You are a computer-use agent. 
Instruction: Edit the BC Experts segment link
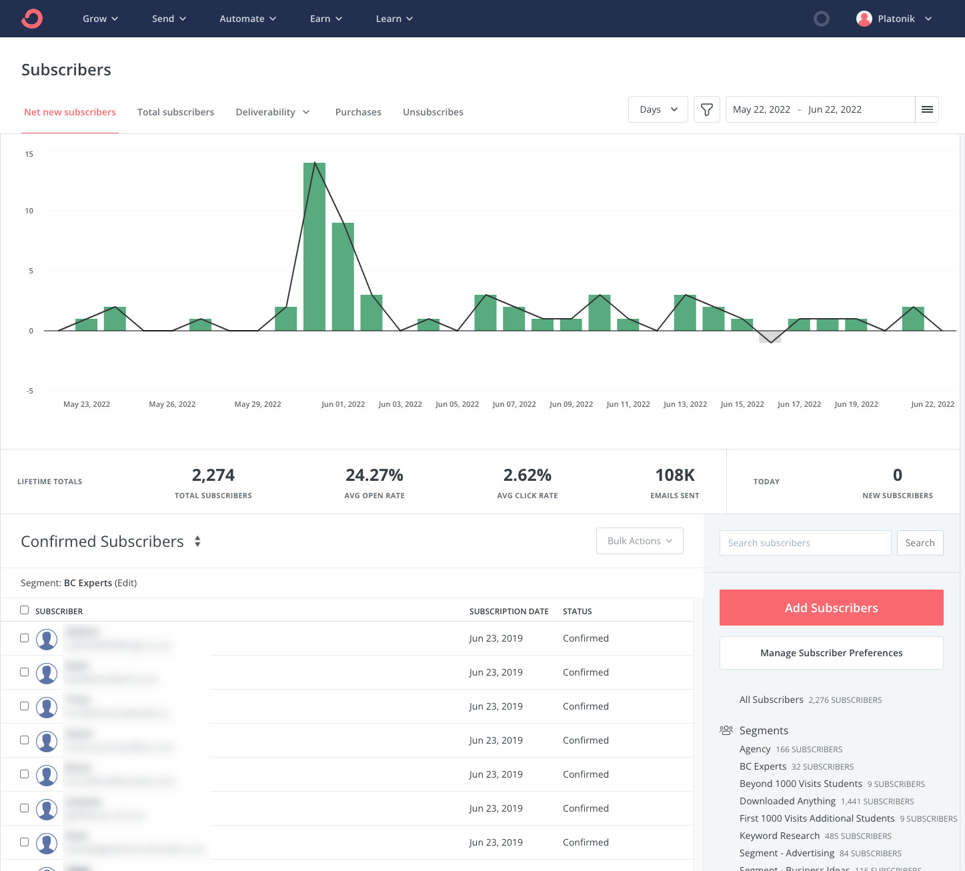127,583
